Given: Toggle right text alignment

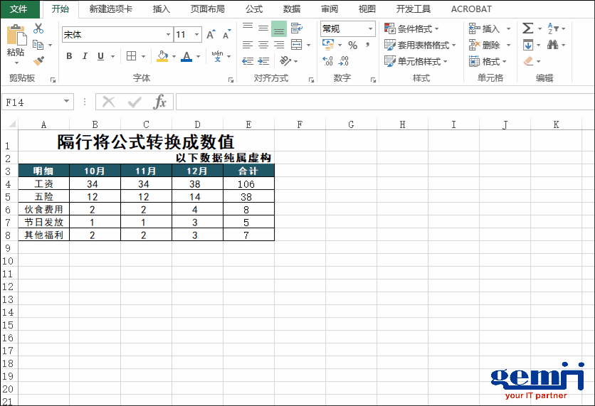Looking at the screenshot, I should click(279, 45).
